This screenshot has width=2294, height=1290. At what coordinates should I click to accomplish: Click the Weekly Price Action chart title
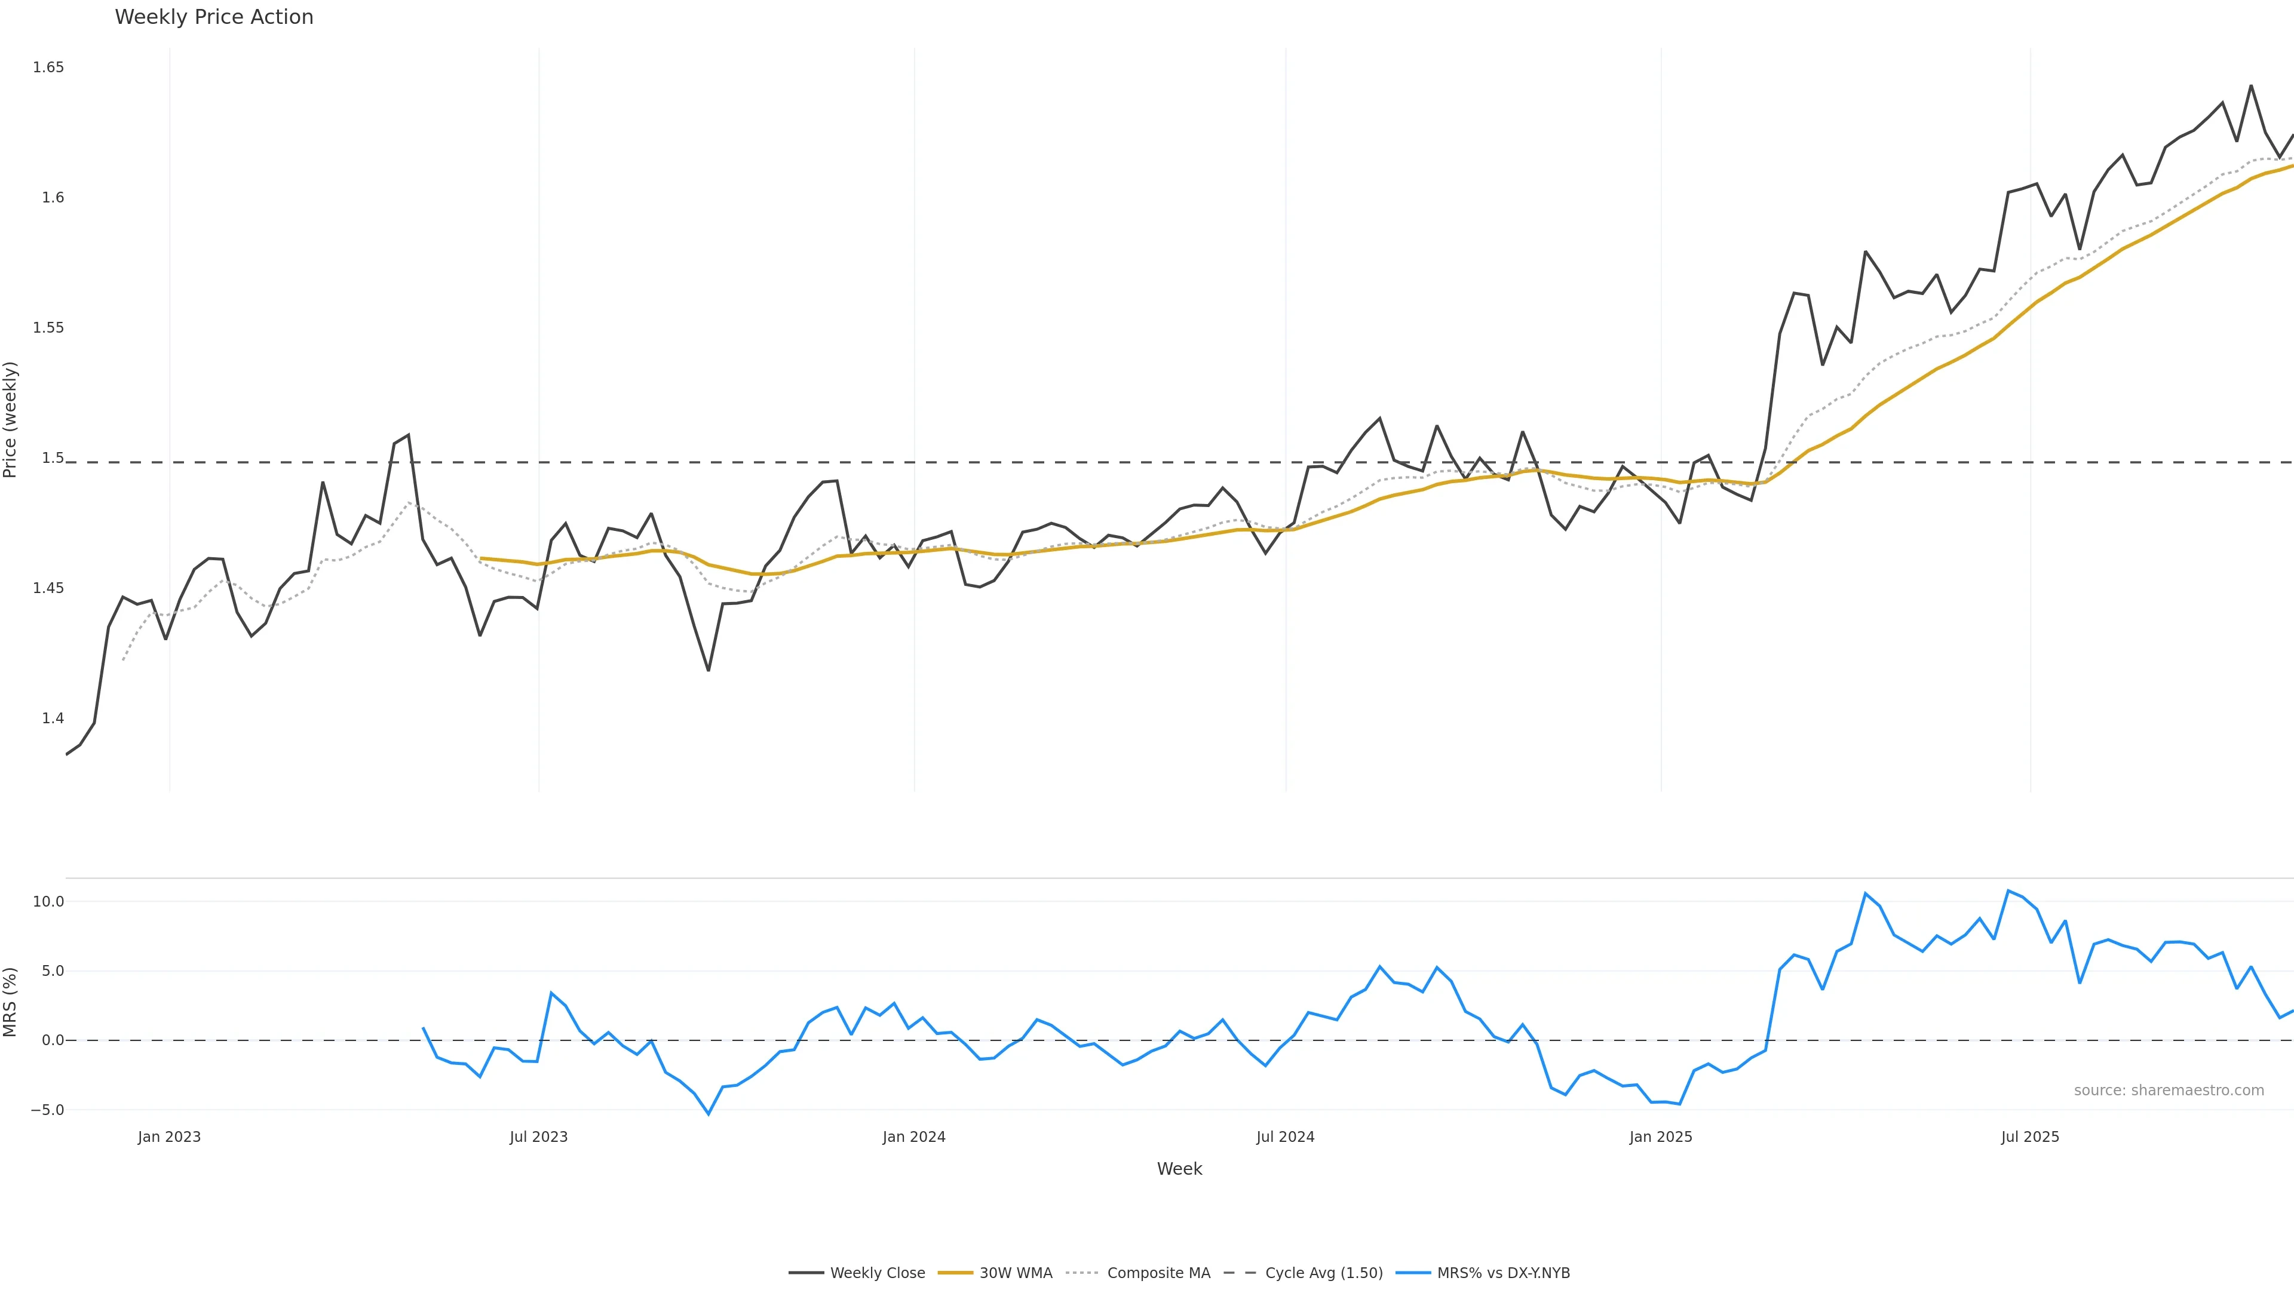(x=214, y=17)
